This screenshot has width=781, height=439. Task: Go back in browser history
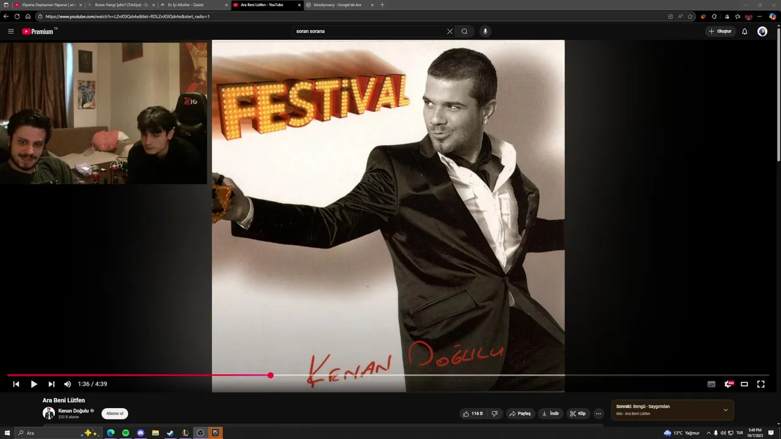(6, 16)
